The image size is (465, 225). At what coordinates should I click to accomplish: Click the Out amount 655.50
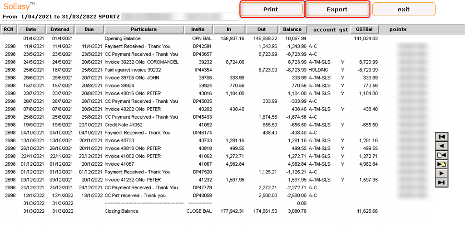[x=270, y=125]
